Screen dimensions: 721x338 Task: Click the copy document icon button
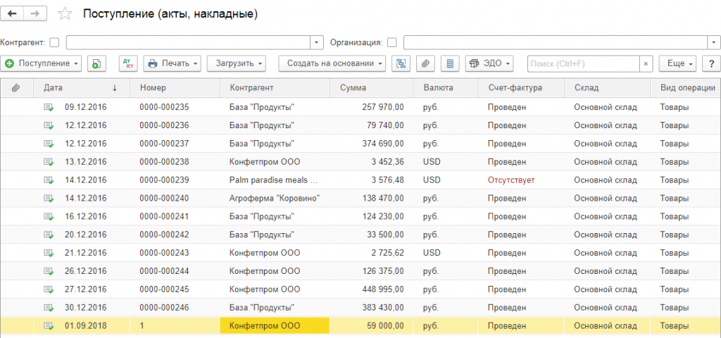point(96,63)
